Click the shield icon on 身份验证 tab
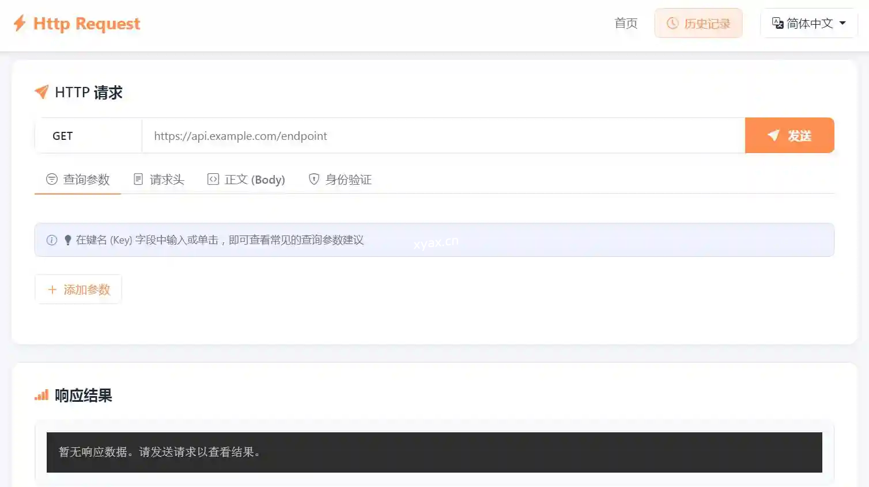Image resolution: width=869 pixels, height=487 pixels. point(314,180)
